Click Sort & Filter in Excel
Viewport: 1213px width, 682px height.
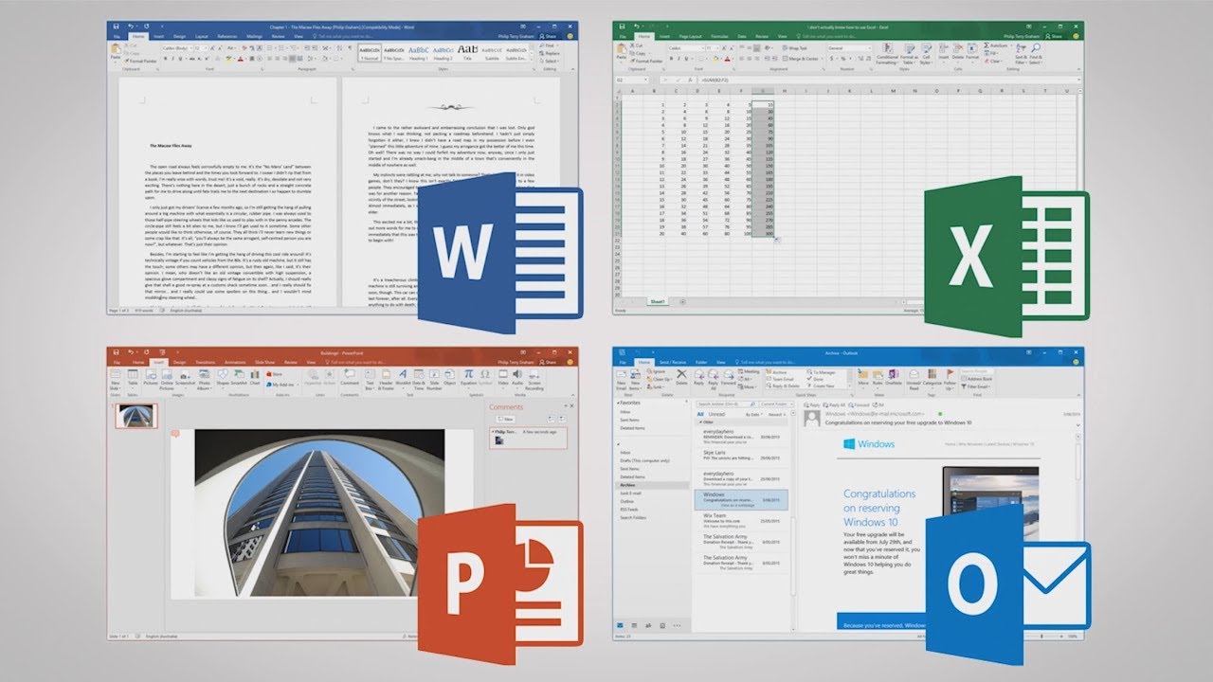coord(1020,55)
